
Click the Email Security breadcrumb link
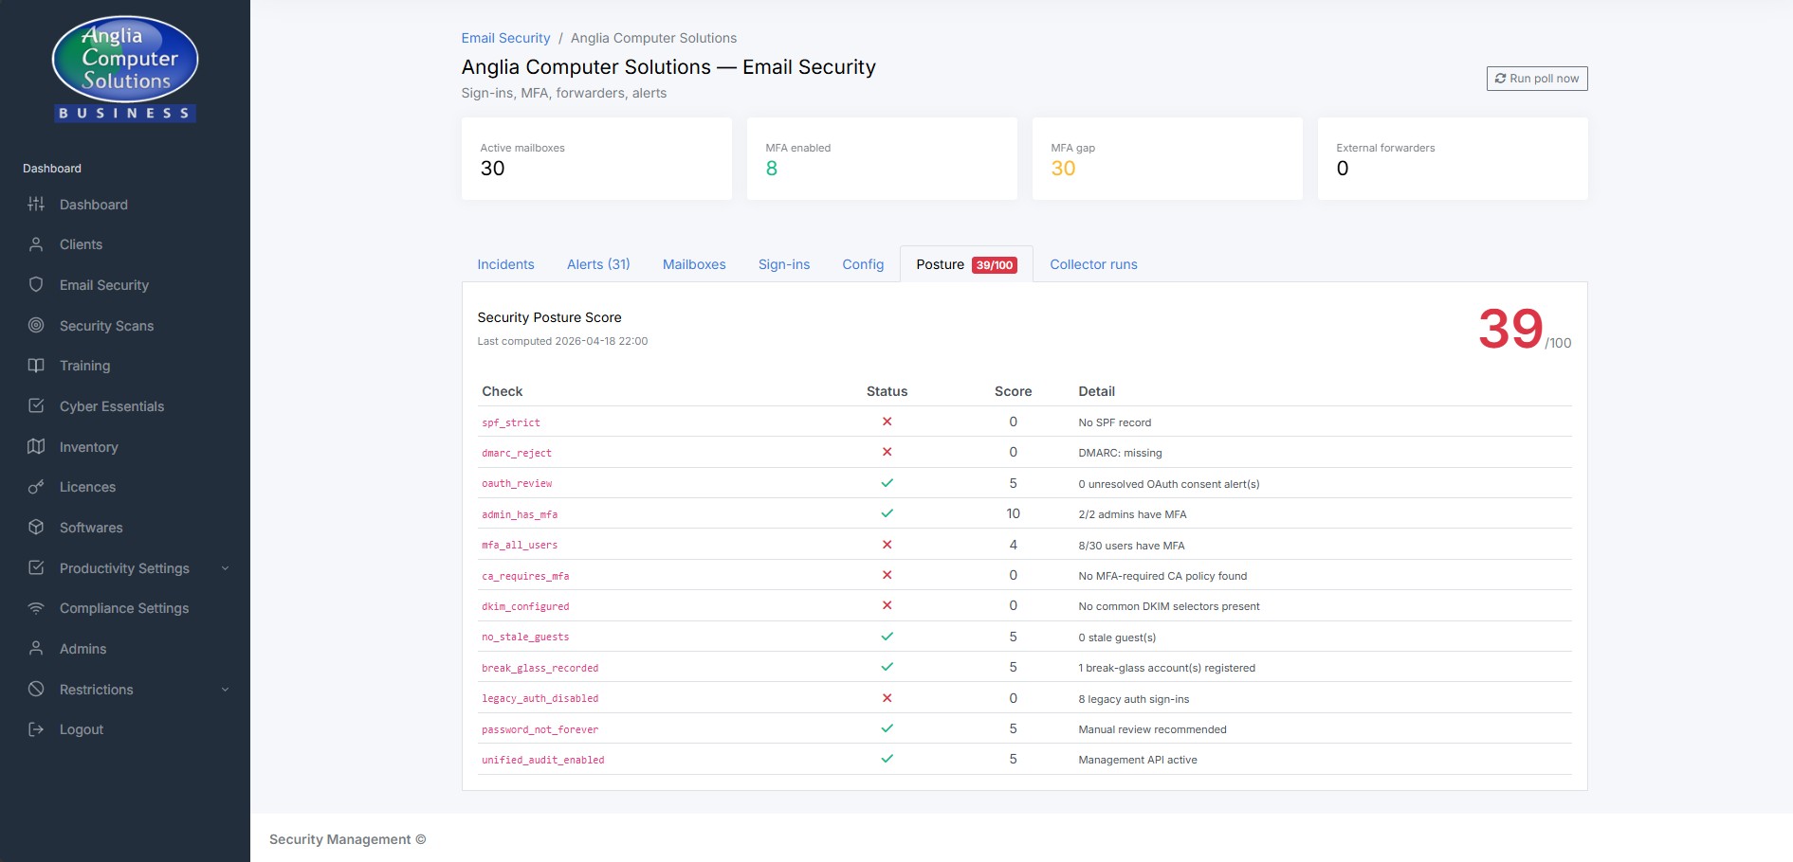(x=505, y=38)
